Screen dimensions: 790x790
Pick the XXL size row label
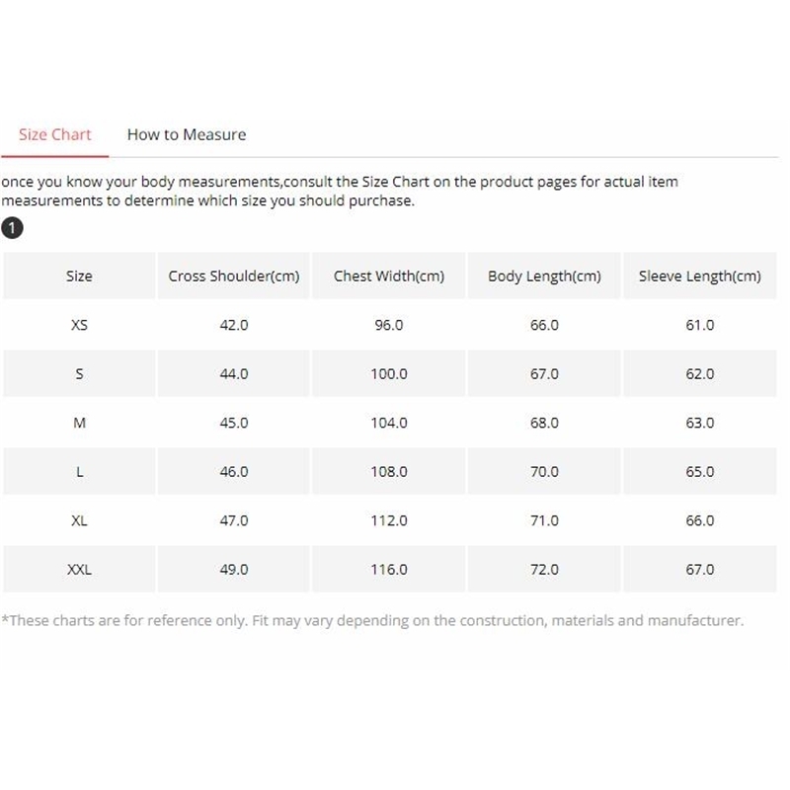(x=79, y=570)
